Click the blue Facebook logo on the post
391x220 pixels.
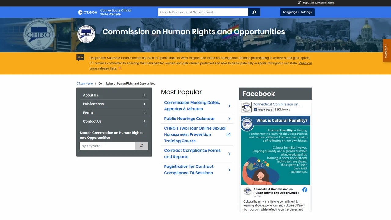[305, 190]
